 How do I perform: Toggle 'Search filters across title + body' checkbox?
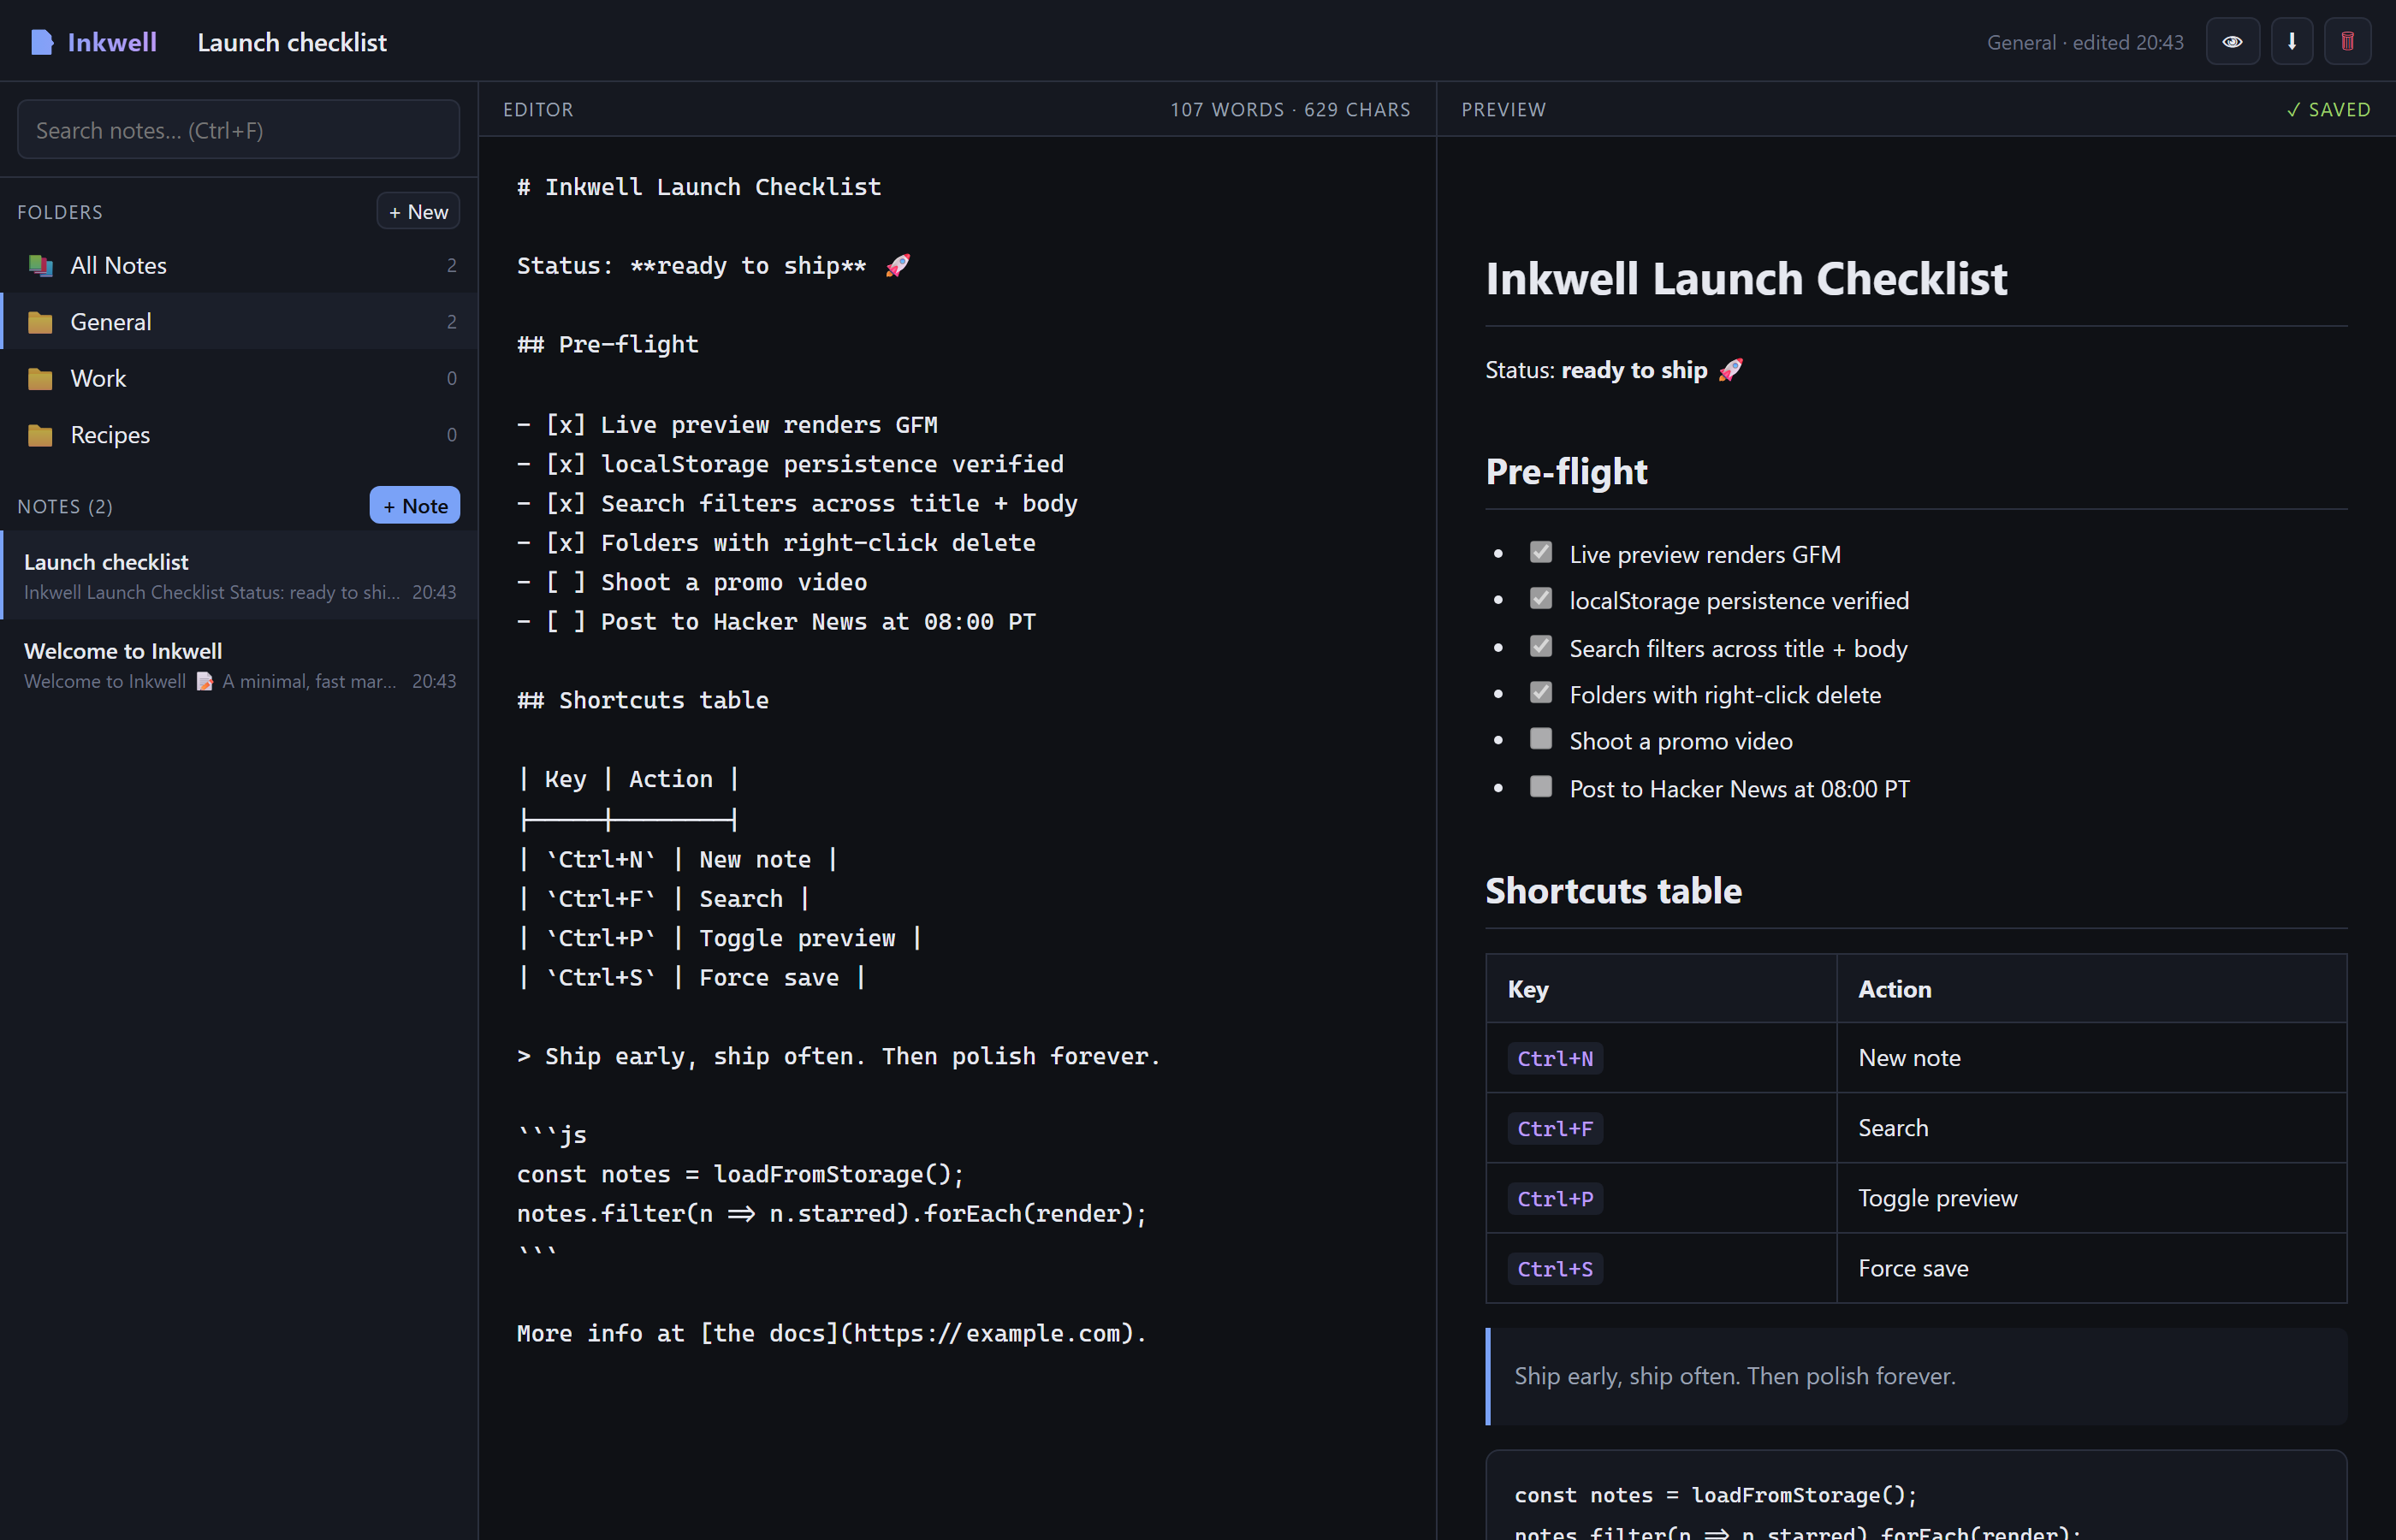coord(1541,646)
